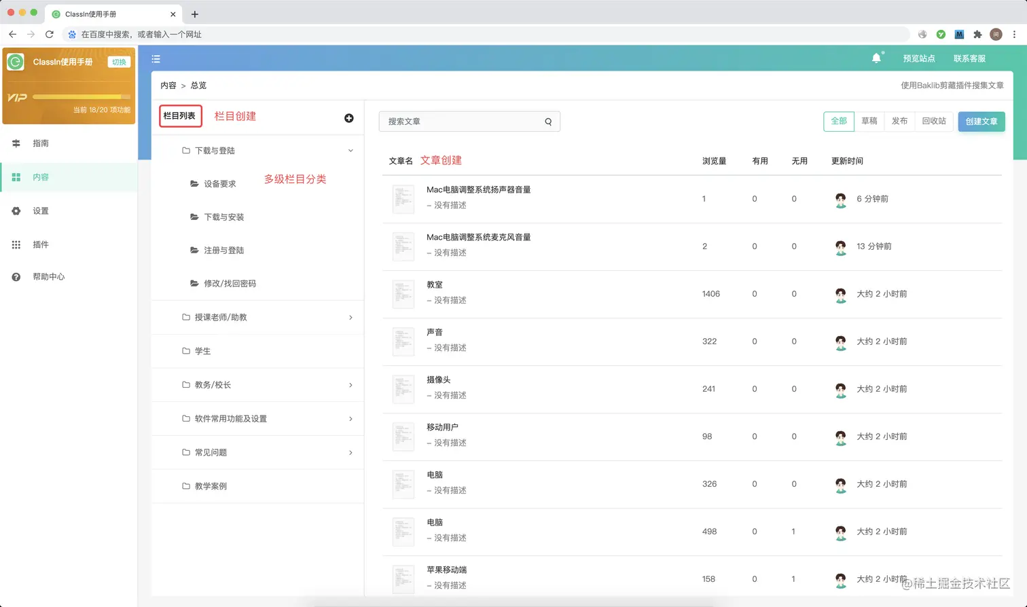
Task: Open the 回收站 filter
Action: point(934,121)
